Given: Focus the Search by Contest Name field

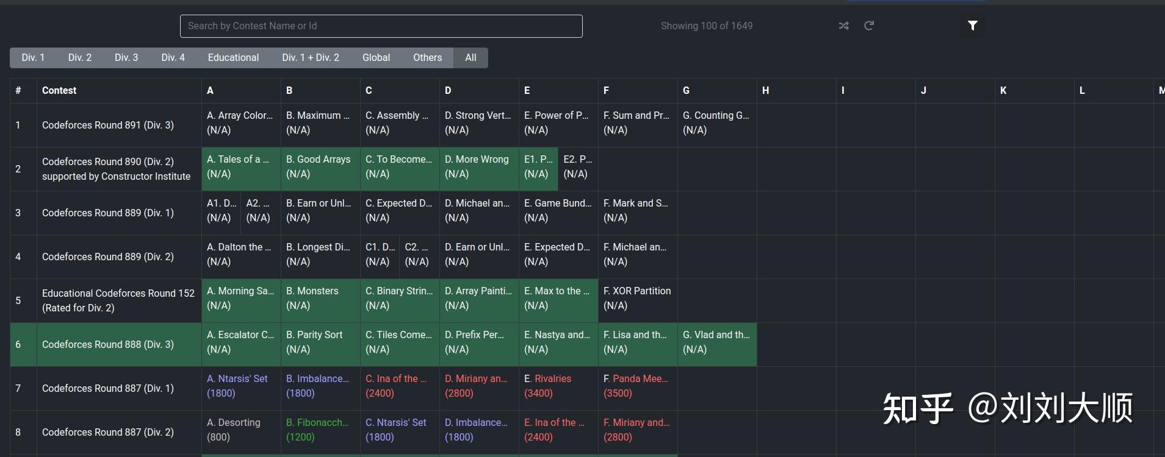Looking at the screenshot, I should (381, 26).
